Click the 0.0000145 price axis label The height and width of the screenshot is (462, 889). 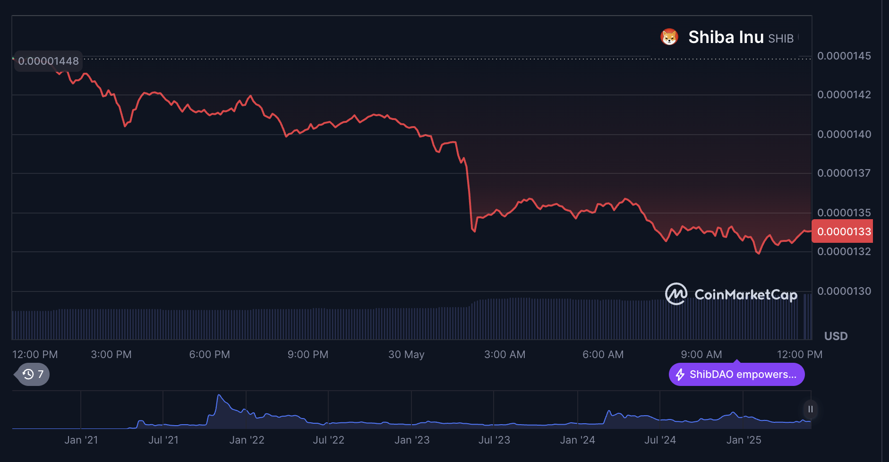coord(844,56)
